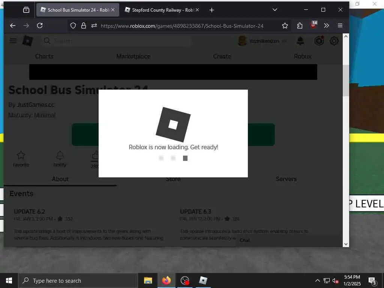View site security padlock info
This screenshot has height=288, width=384.
click(x=84, y=26)
